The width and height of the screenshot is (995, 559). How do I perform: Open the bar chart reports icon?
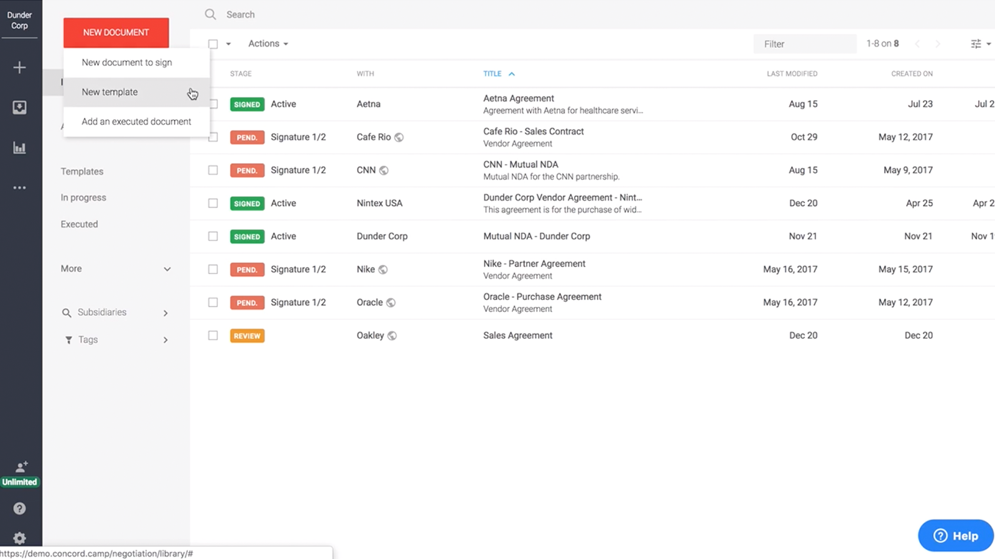(19, 148)
